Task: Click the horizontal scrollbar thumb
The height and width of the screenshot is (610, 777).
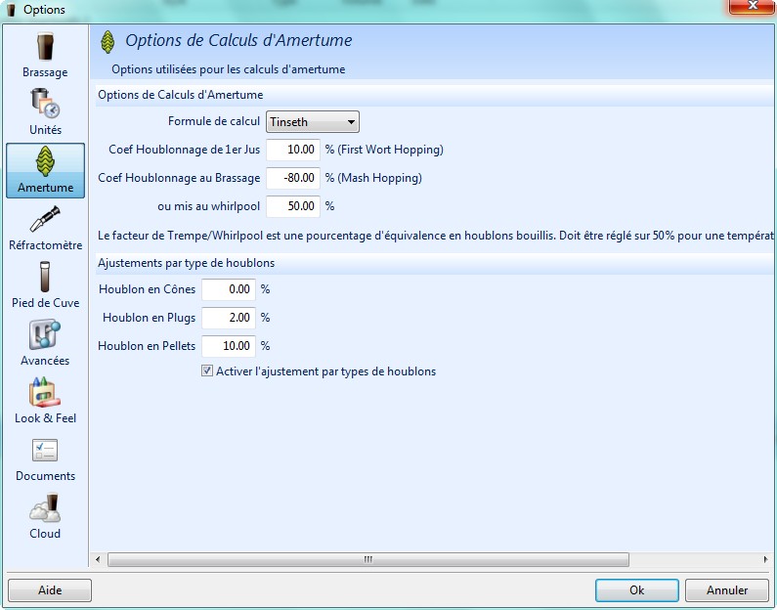Action: pyautogui.click(x=367, y=559)
